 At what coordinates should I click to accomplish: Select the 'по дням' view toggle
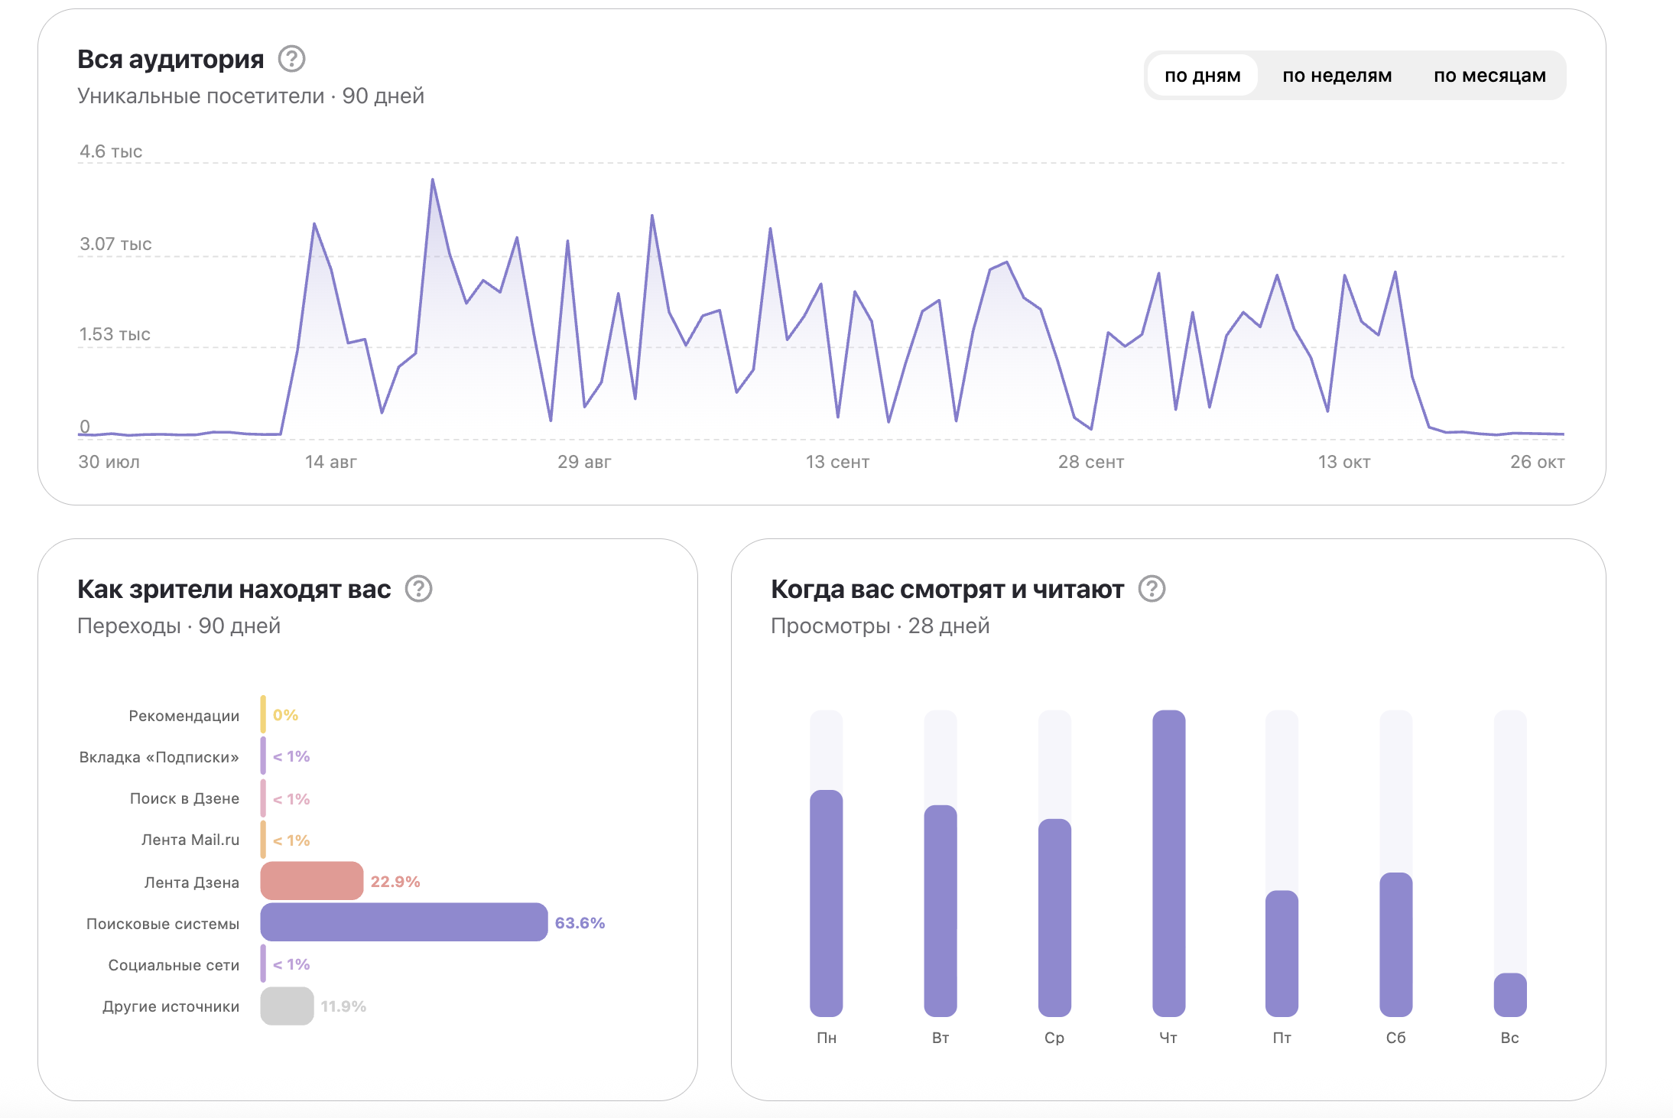coord(1202,76)
